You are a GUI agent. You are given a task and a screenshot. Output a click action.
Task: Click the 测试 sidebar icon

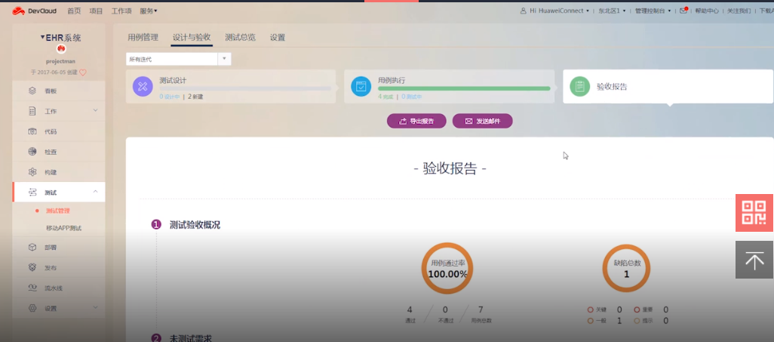[32, 193]
